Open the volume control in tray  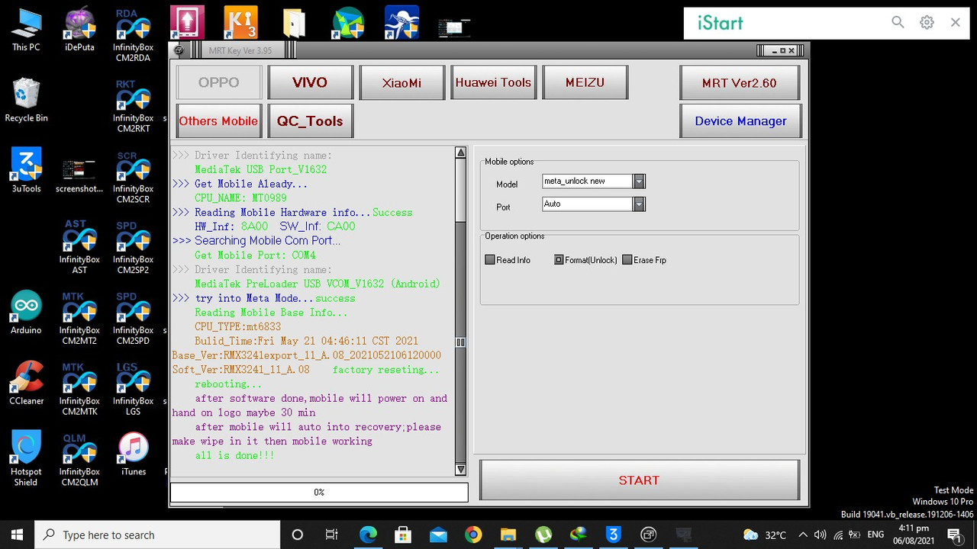tap(821, 535)
